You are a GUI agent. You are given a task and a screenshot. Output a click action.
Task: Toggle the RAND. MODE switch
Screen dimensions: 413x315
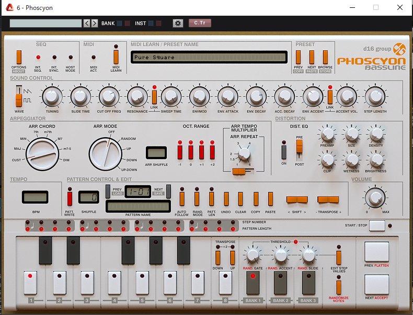197,199
